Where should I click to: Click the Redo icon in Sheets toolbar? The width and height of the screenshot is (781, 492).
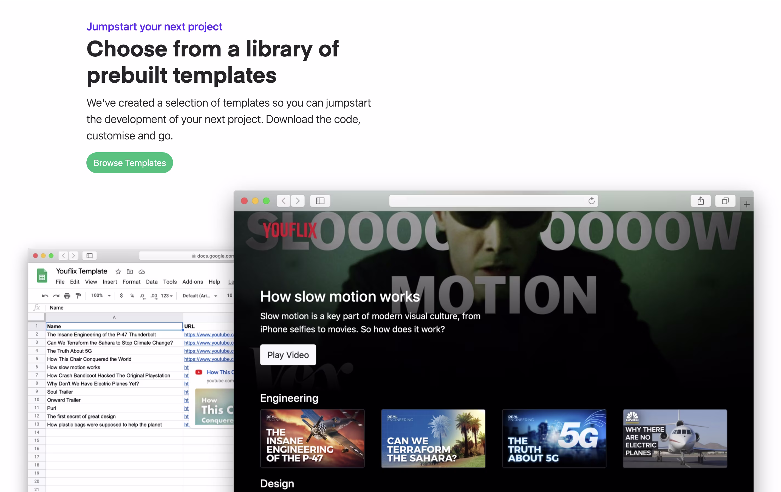tap(56, 295)
